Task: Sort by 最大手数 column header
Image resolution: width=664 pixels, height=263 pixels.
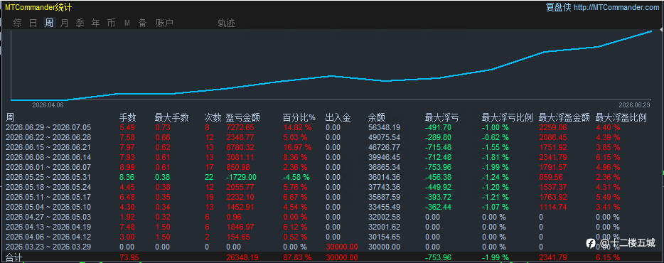Action: pyautogui.click(x=171, y=117)
